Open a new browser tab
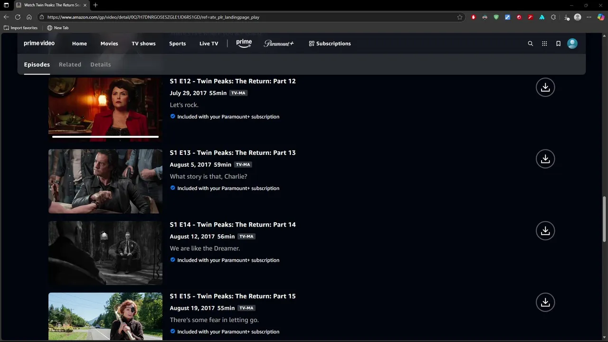 pos(95,5)
